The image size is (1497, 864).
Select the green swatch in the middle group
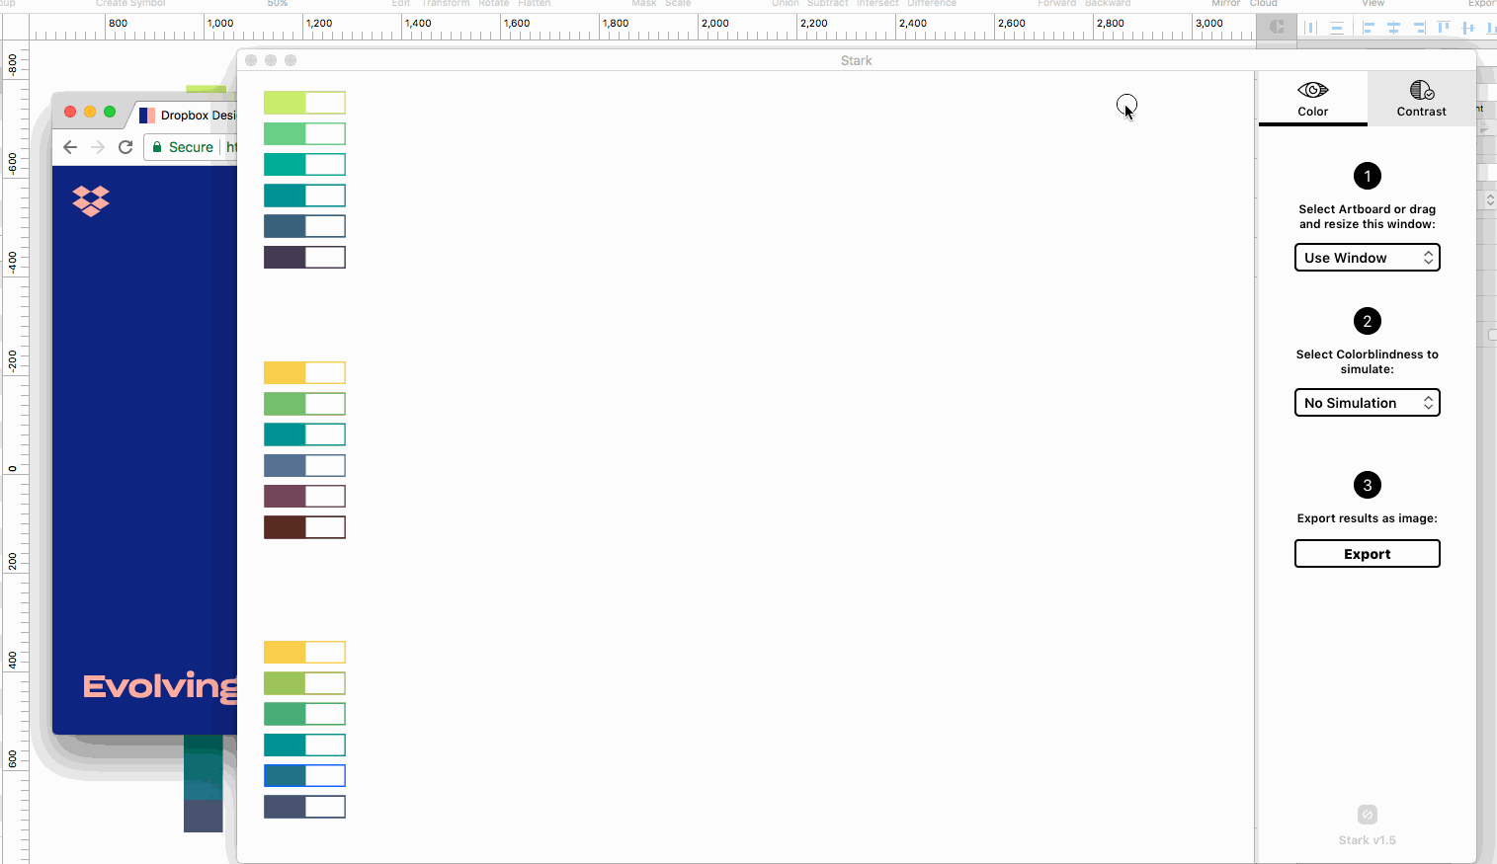pyautogui.click(x=304, y=404)
